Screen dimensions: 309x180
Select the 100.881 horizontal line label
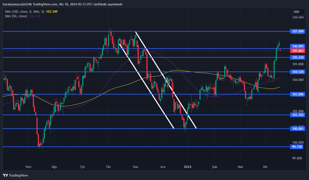[298, 129]
